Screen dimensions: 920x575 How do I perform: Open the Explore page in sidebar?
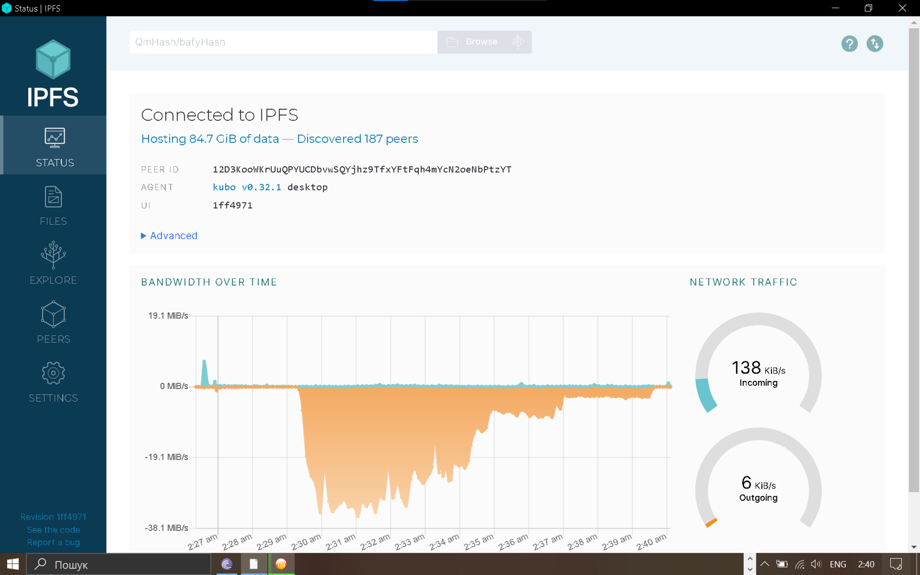pyautogui.click(x=54, y=263)
